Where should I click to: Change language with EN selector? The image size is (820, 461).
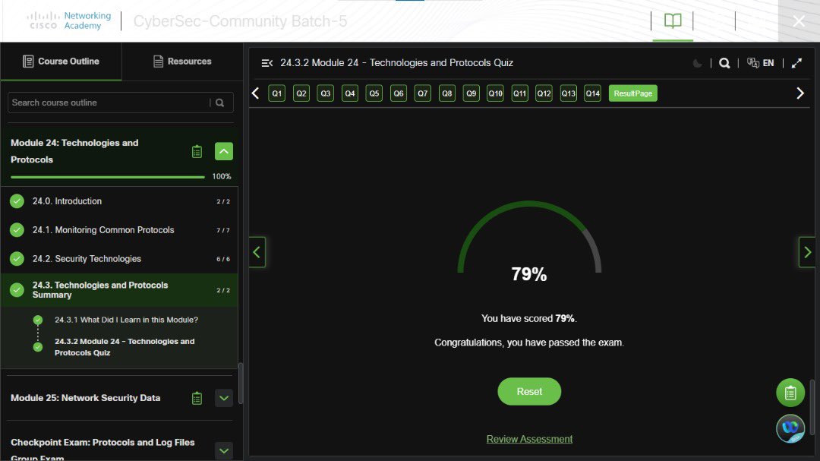(760, 63)
